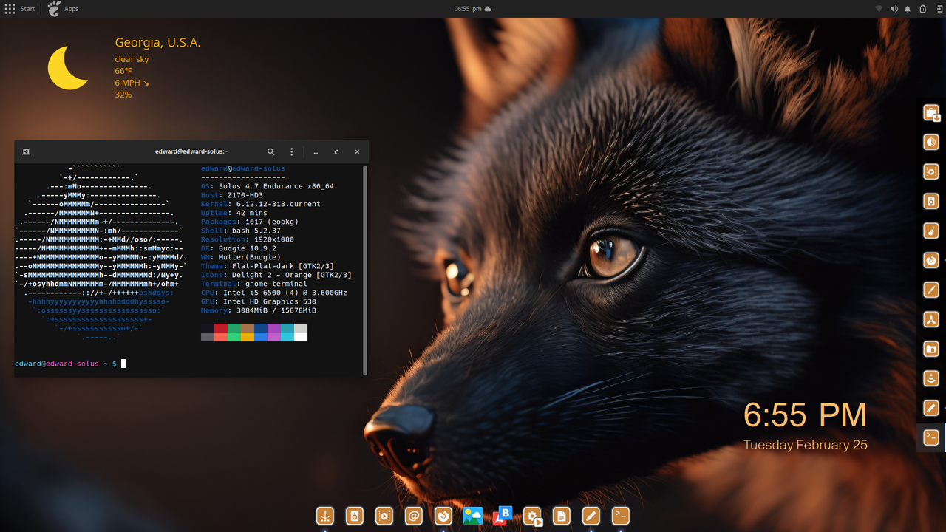Click the Packages line 1017 (eopkg)

[x=251, y=222]
